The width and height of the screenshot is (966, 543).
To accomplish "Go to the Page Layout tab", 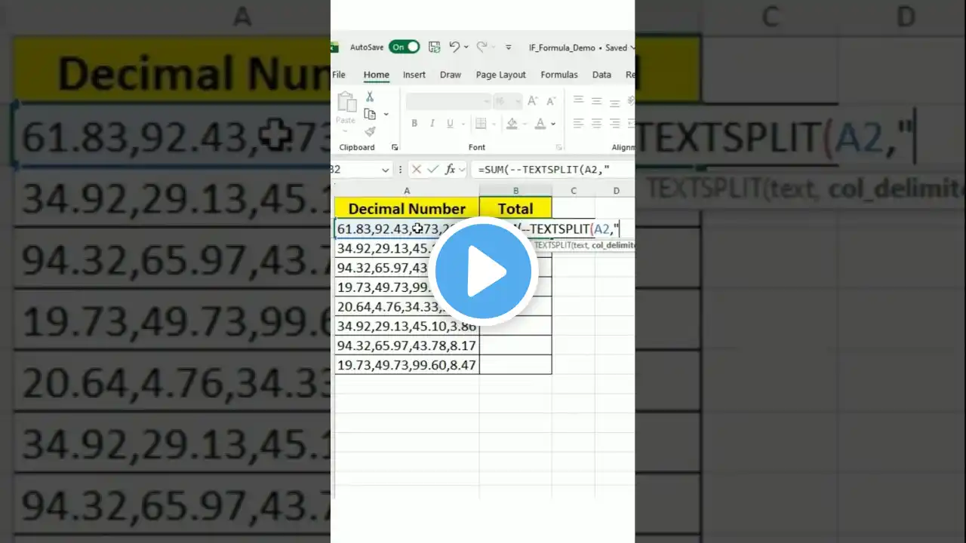I will click(x=501, y=75).
